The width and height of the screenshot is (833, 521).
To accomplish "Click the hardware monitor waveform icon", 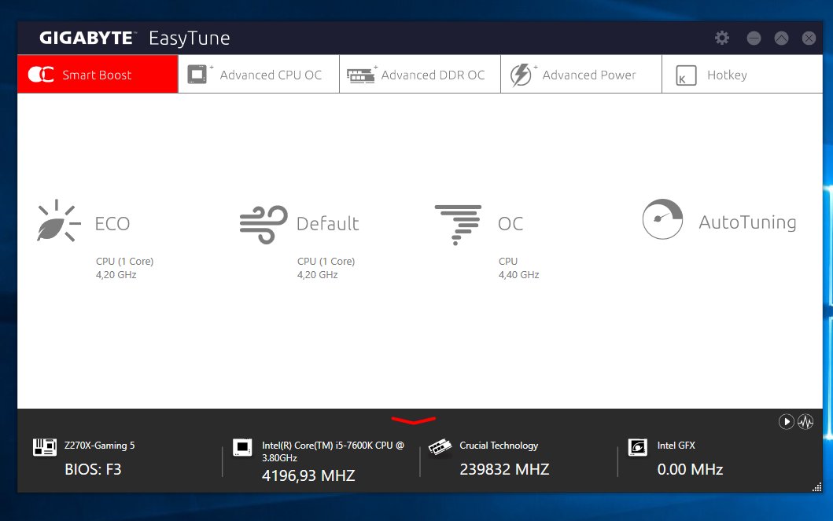I will tap(805, 422).
